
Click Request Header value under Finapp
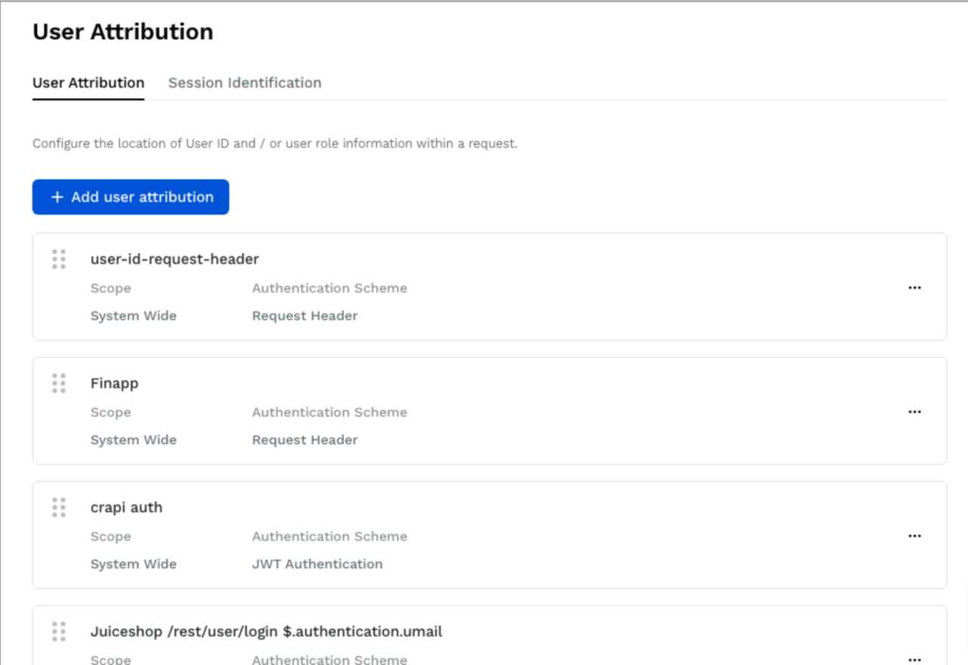305,440
